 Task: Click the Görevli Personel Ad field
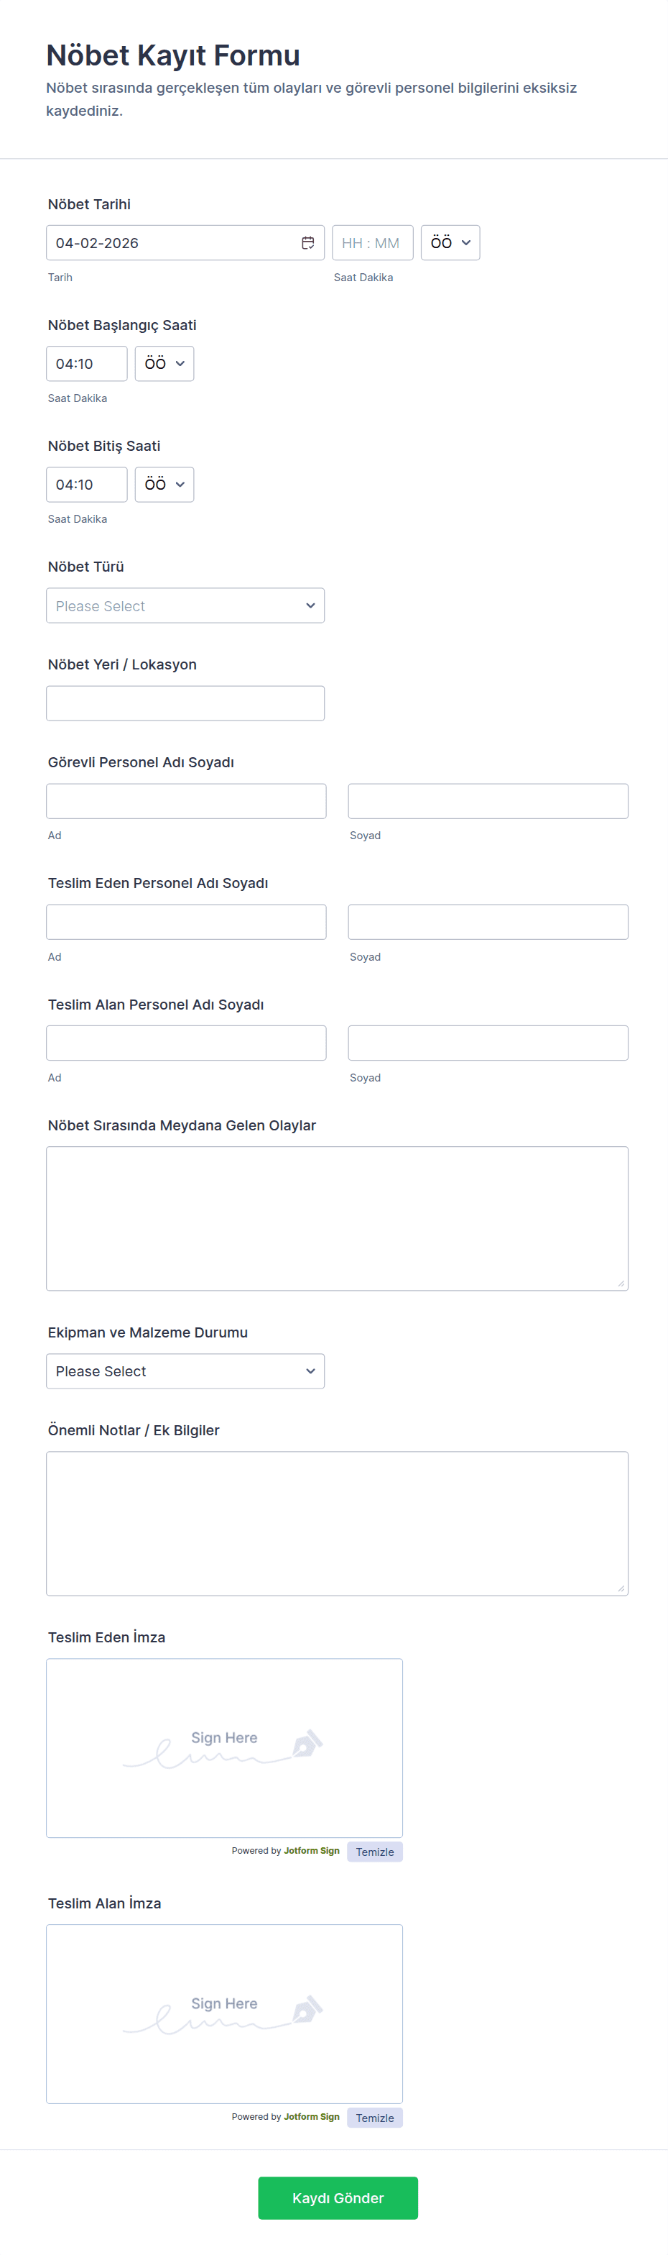click(x=185, y=801)
